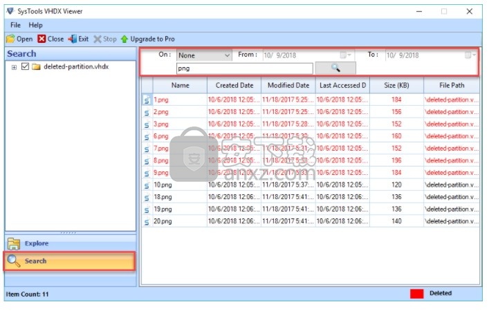
Task: Click the file icon beside 6.png
Action: click(x=147, y=136)
